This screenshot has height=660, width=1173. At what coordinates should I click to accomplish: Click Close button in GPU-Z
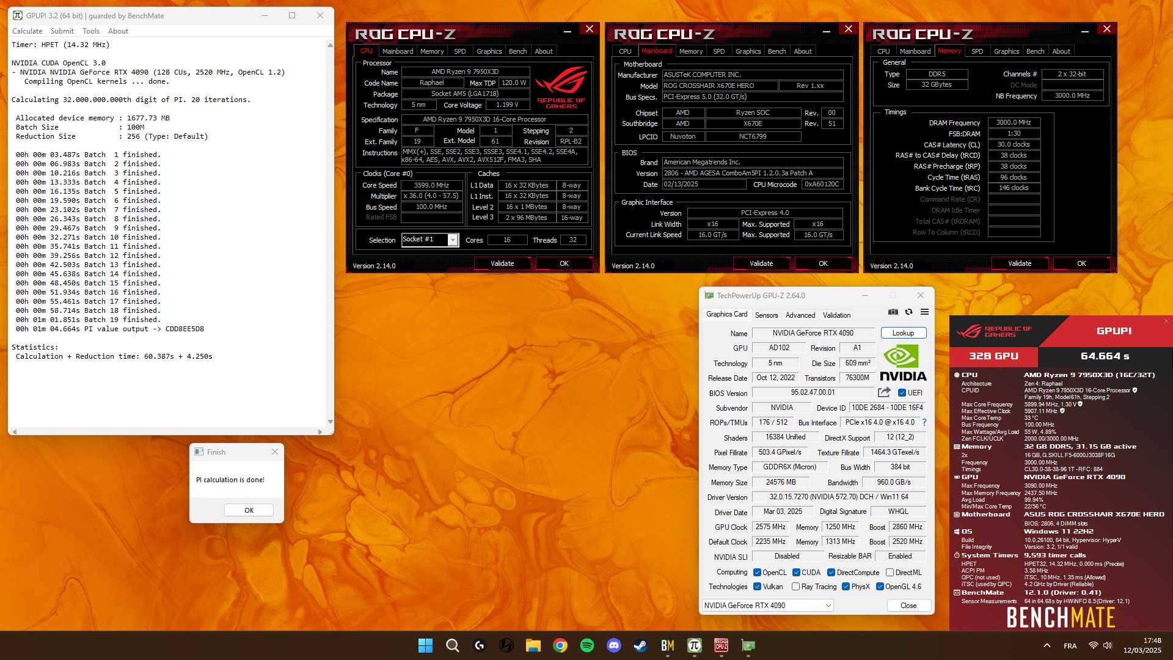[x=908, y=606]
